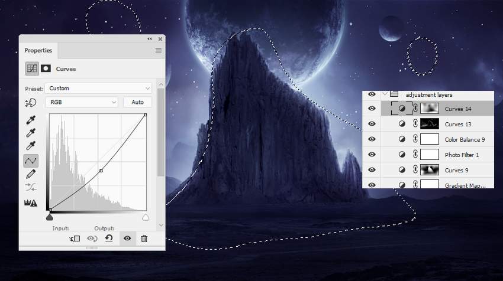Select the draw curve pencil tool

tap(30, 174)
